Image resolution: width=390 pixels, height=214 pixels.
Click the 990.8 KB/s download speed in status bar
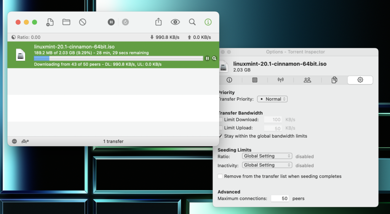(x=168, y=37)
